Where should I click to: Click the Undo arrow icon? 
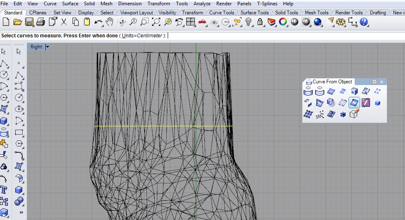(98, 22)
